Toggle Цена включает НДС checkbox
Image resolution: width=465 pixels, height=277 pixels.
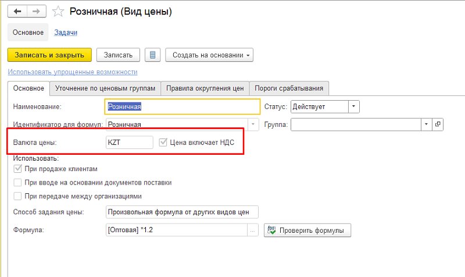(163, 142)
